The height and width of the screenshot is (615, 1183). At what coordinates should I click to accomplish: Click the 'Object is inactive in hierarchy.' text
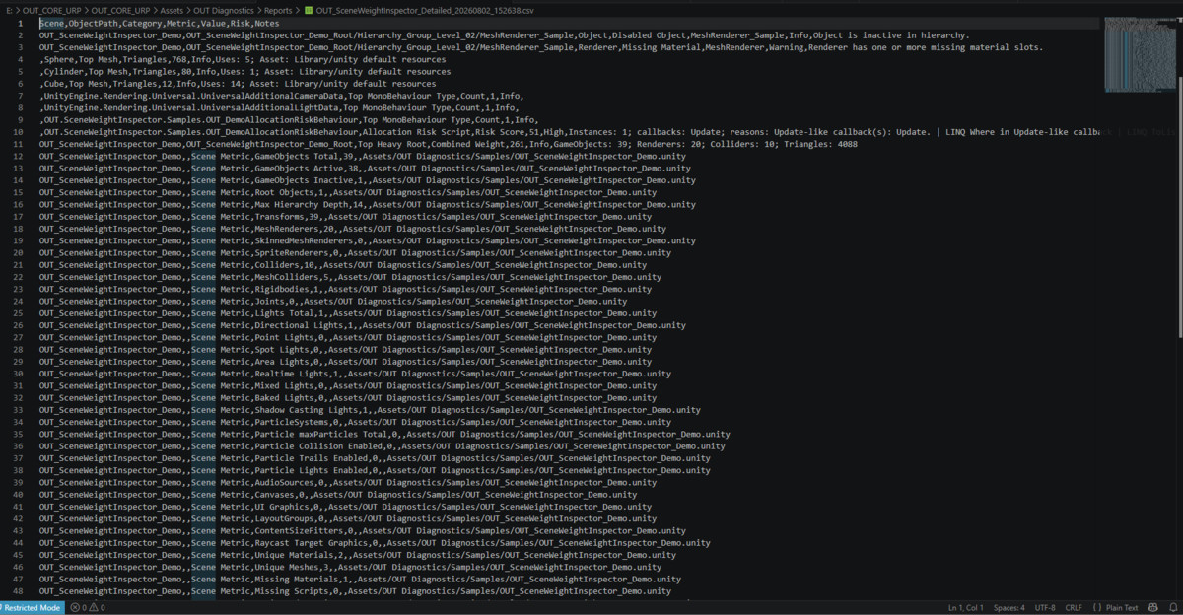893,34
